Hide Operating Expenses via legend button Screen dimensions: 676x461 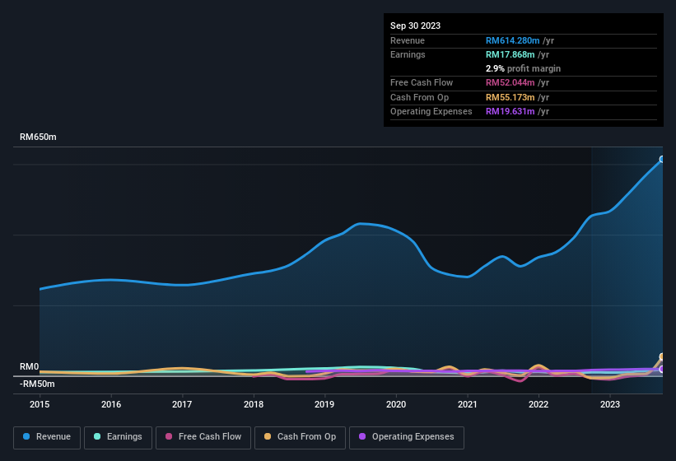(x=406, y=437)
